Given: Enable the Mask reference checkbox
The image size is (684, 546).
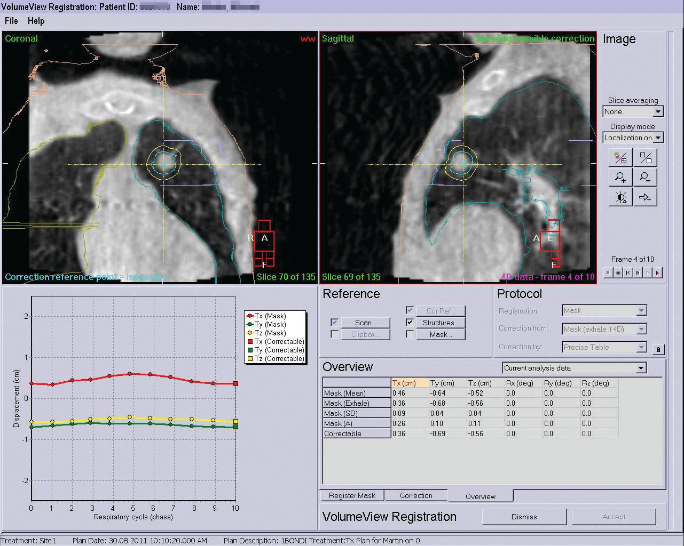Looking at the screenshot, I should click(410, 334).
